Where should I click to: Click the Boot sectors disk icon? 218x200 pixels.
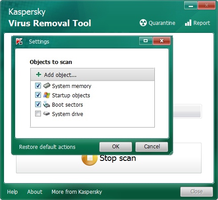coord(47,104)
